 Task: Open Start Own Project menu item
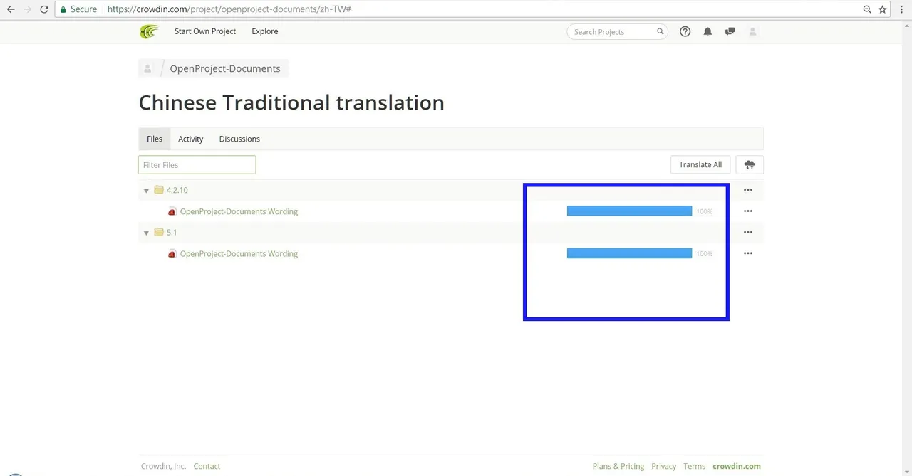click(x=205, y=31)
